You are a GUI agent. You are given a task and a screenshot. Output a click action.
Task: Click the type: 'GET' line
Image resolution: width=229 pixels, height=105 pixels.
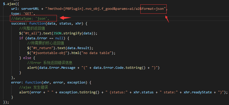click(x=23, y=14)
